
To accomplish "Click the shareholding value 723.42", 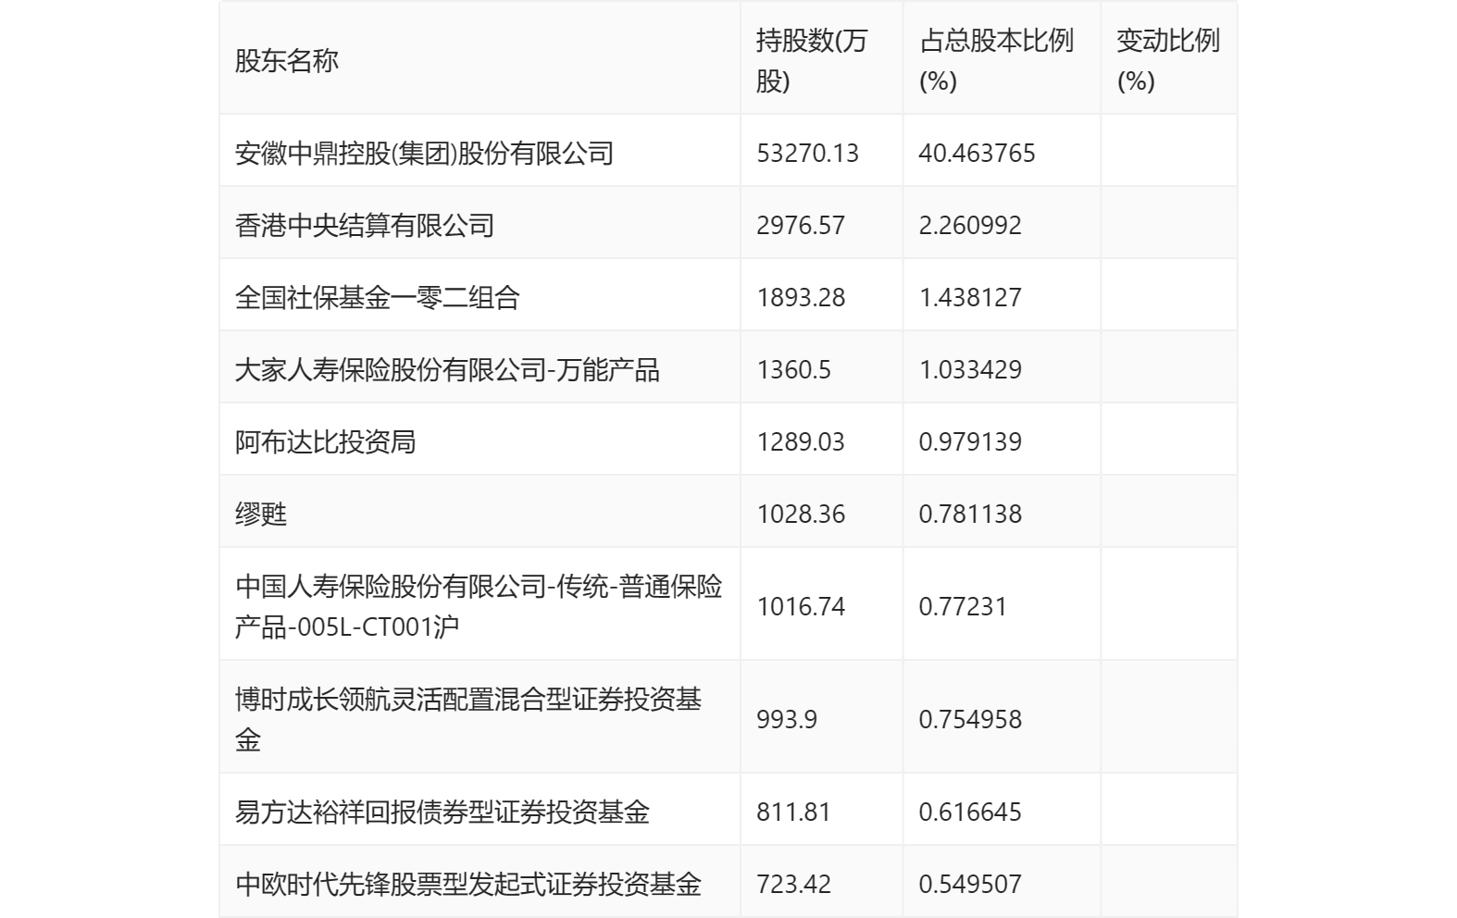I will pyautogui.click(x=793, y=884).
